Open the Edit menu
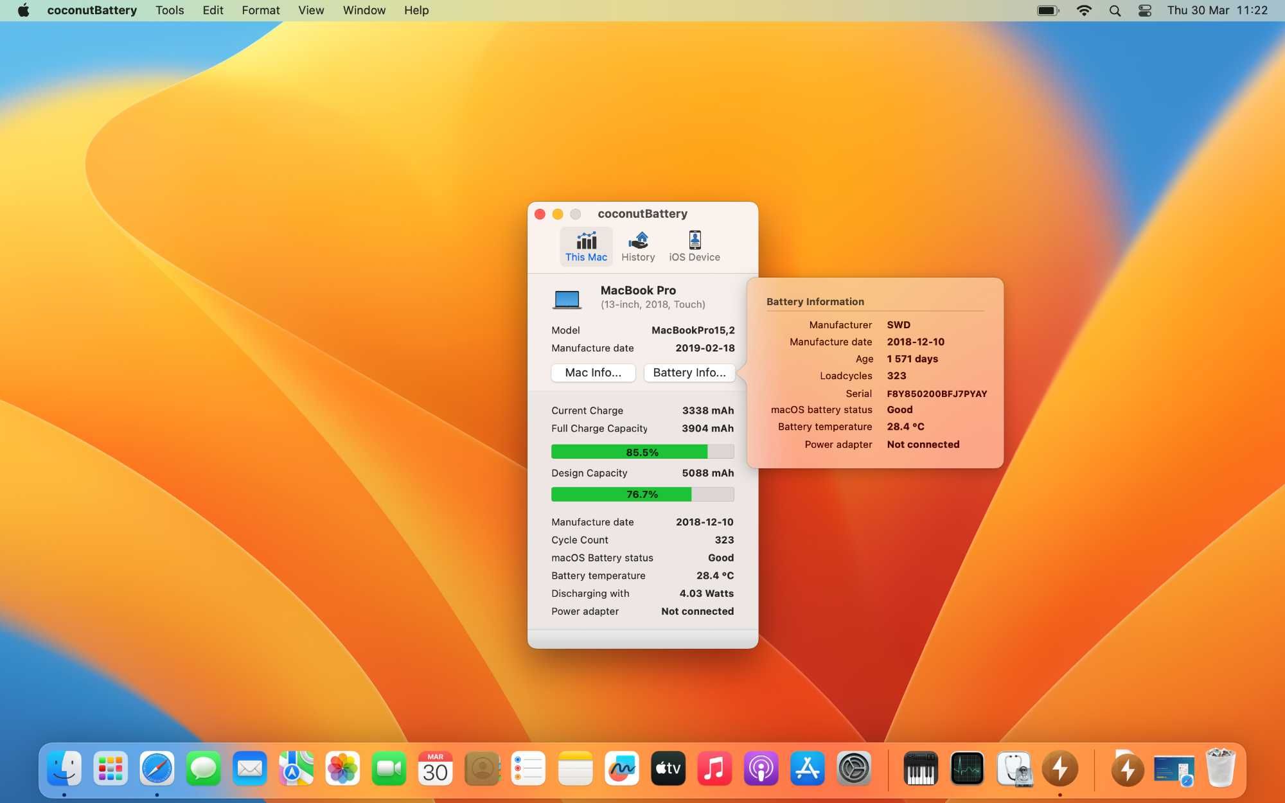The width and height of the screenshot is (1285, 803). coord(213,10)
